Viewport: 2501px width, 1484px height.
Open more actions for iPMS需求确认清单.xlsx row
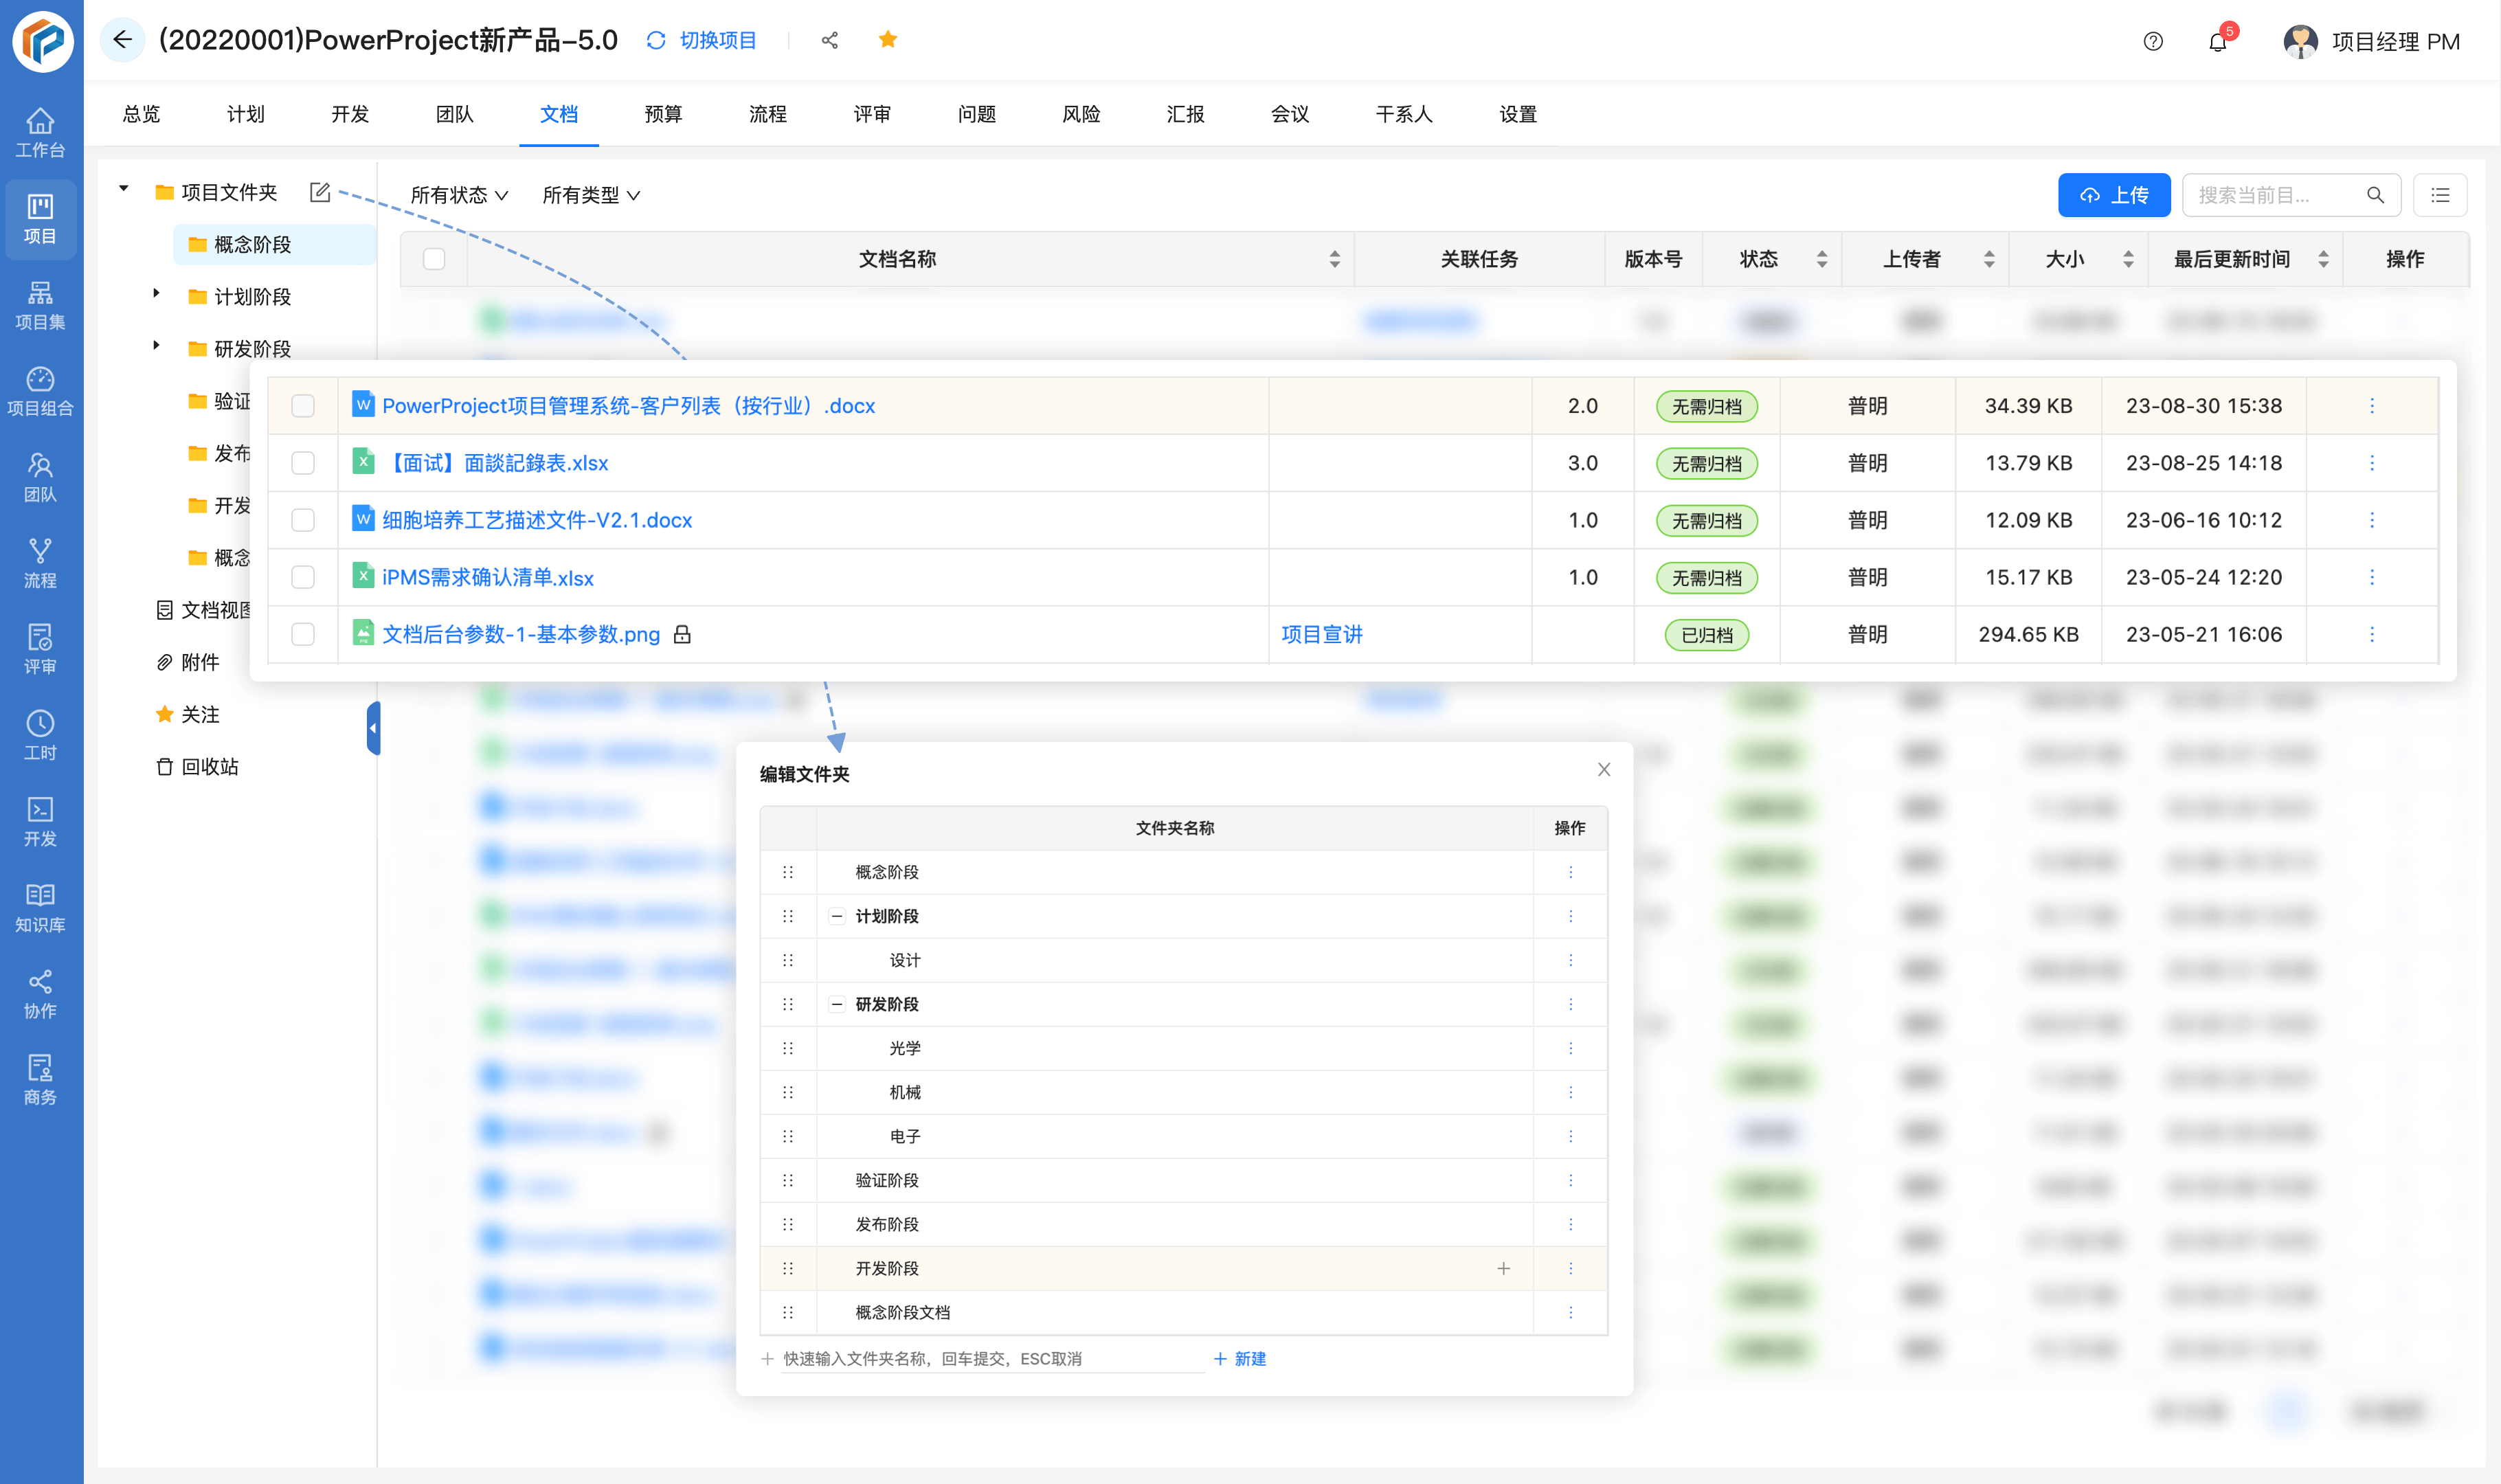point(2371,577)
